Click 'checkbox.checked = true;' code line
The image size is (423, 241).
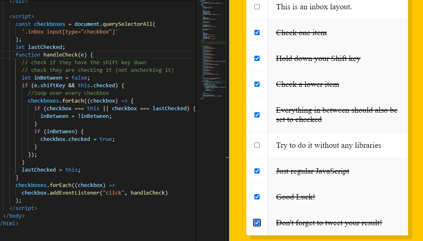tap(78, 139)
